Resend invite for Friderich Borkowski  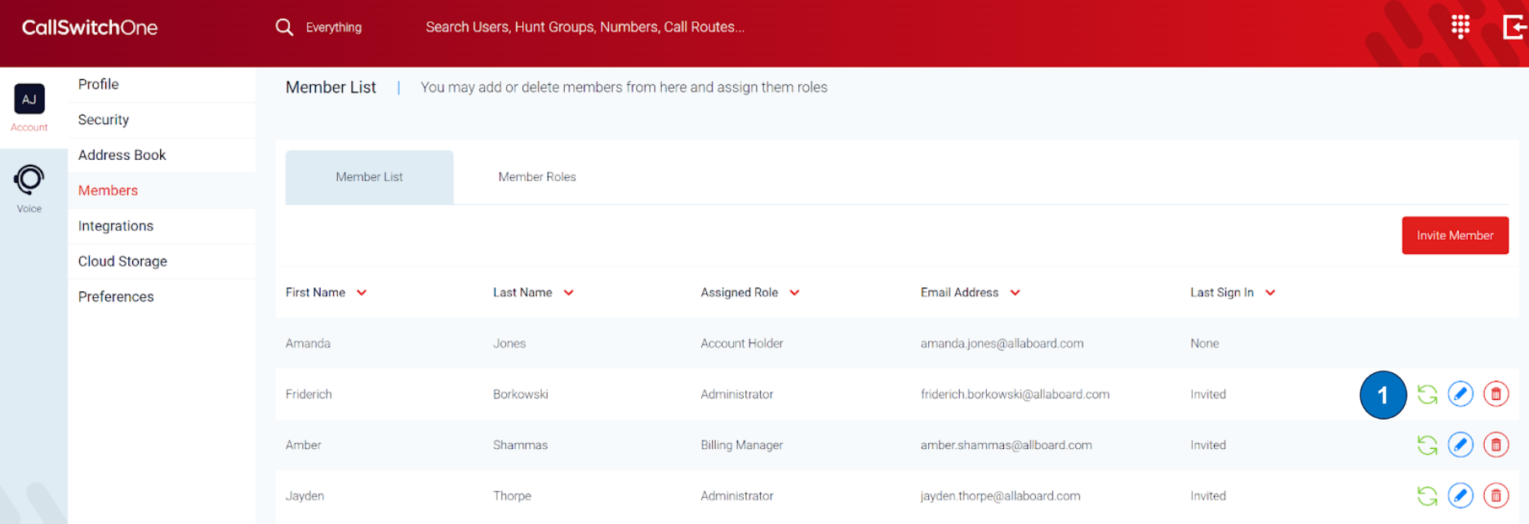pyautogui.click(x=1427, y=394)
